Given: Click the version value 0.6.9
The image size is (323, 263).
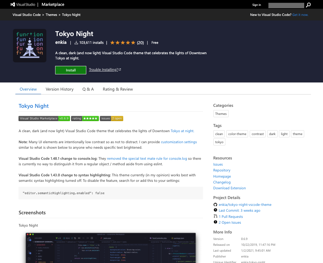Looking at the screenshot, I should (x=244, y=239).
